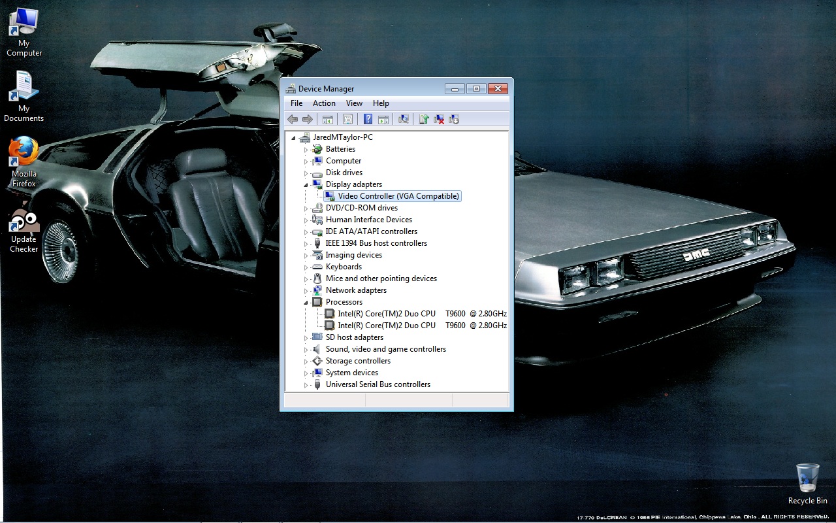Select the Batteries category icon
Screen dimensions: 836x523
tap(317, 149)
